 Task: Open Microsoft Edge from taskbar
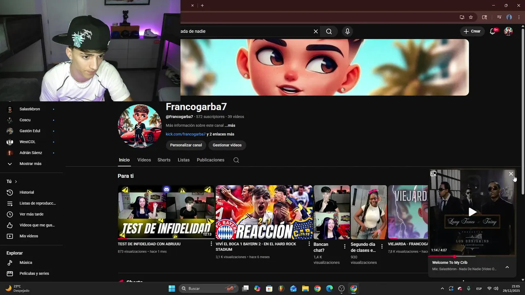(x=329, y=288)
